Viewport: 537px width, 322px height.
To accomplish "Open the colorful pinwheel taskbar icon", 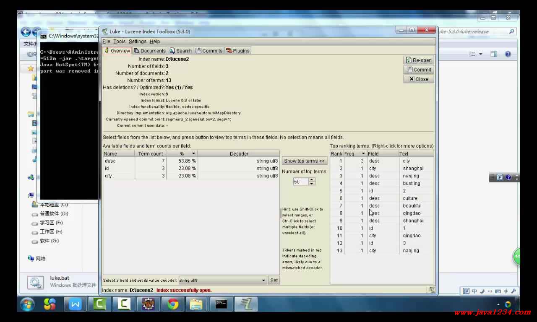I will click(x=50, y=304).
